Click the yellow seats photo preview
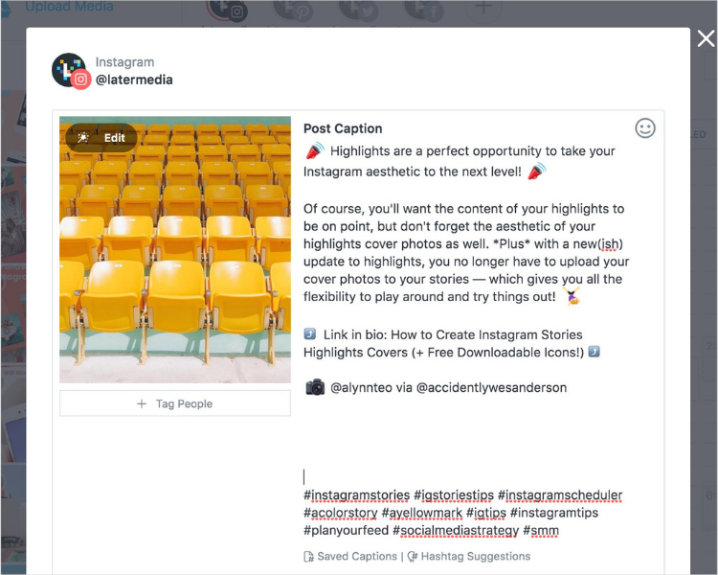 (x=175, y=249)
